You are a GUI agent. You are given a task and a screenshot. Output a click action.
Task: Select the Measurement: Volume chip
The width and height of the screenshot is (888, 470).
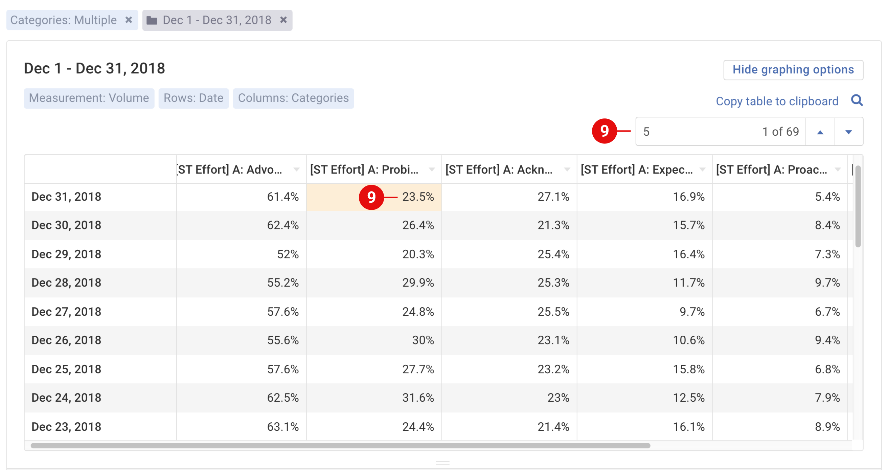pyautogui.click(x=89, y=98)
